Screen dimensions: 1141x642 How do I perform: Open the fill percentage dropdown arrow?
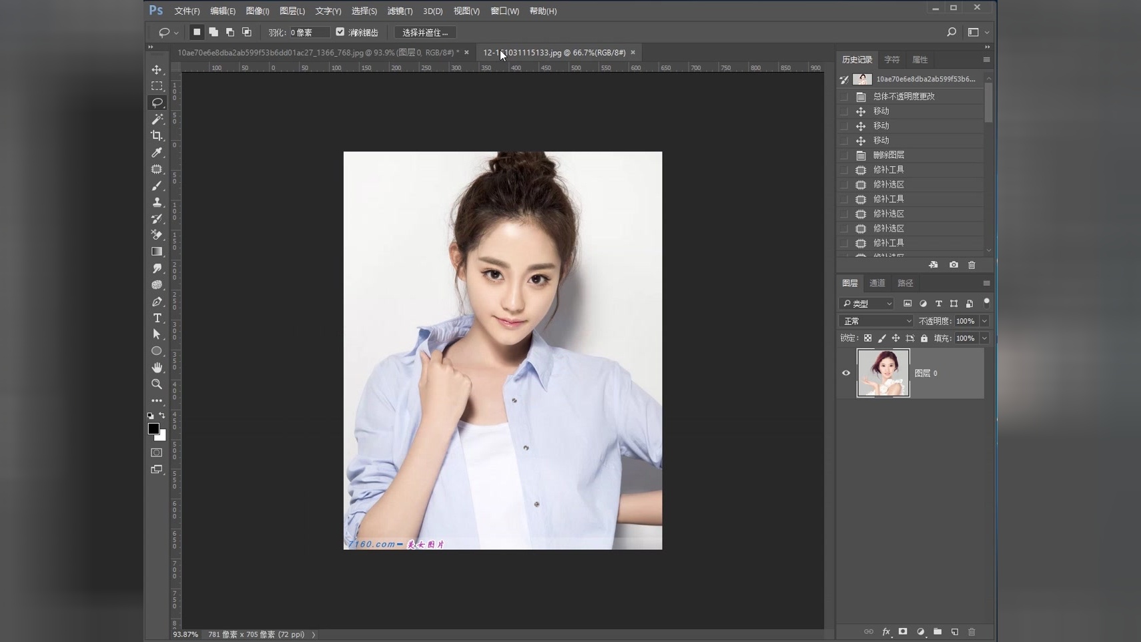point(984,338)
